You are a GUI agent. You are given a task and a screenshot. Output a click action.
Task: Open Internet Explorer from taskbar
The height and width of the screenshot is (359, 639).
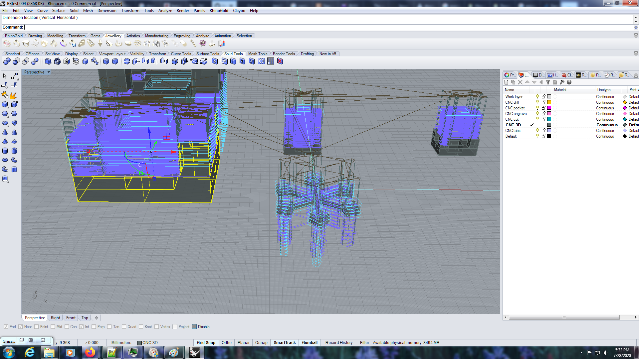[x=30, y=352]
